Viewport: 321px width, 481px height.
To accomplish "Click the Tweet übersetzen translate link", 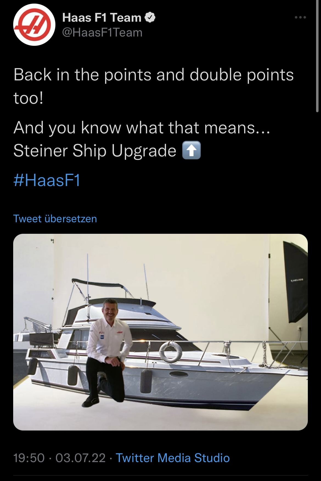I will pos(55,219).
